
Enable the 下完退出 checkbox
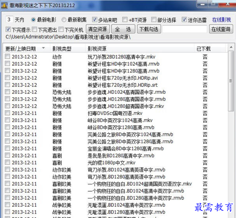(x=34, y=29)
